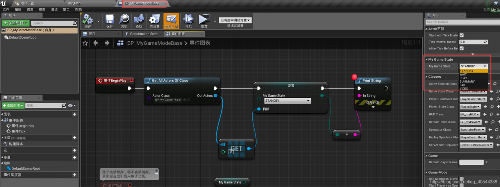Open 没有选中调试对象 debug object dropdown
Screen dimensions: 500x187
click(x=235, y=20)
